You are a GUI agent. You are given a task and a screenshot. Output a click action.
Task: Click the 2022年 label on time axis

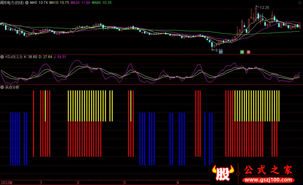(7, 182)
